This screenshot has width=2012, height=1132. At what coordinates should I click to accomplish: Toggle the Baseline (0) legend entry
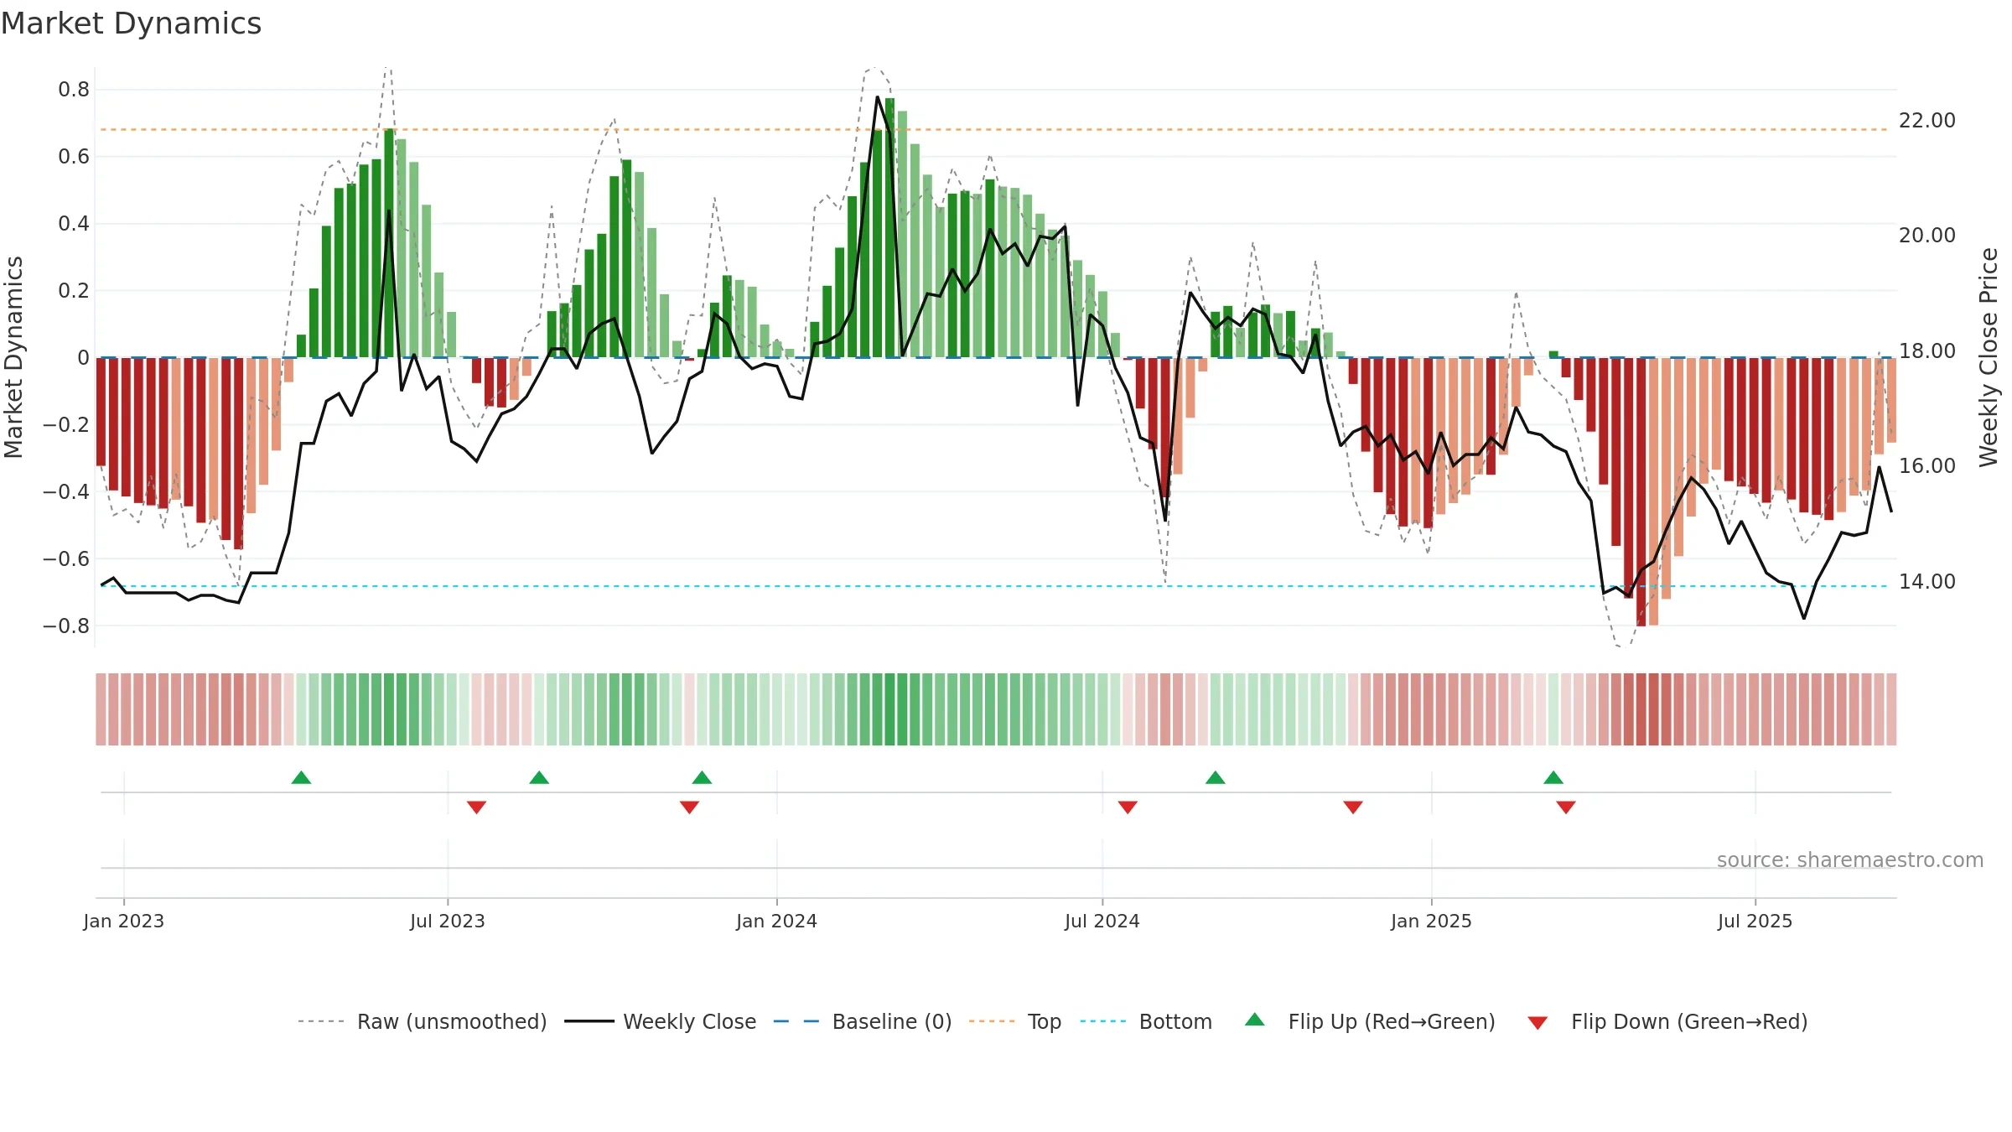pos(862,1021)
